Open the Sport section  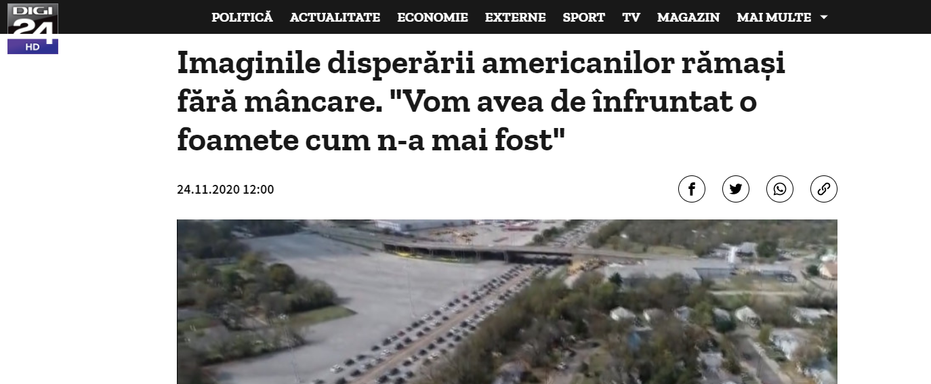point(583,18)
